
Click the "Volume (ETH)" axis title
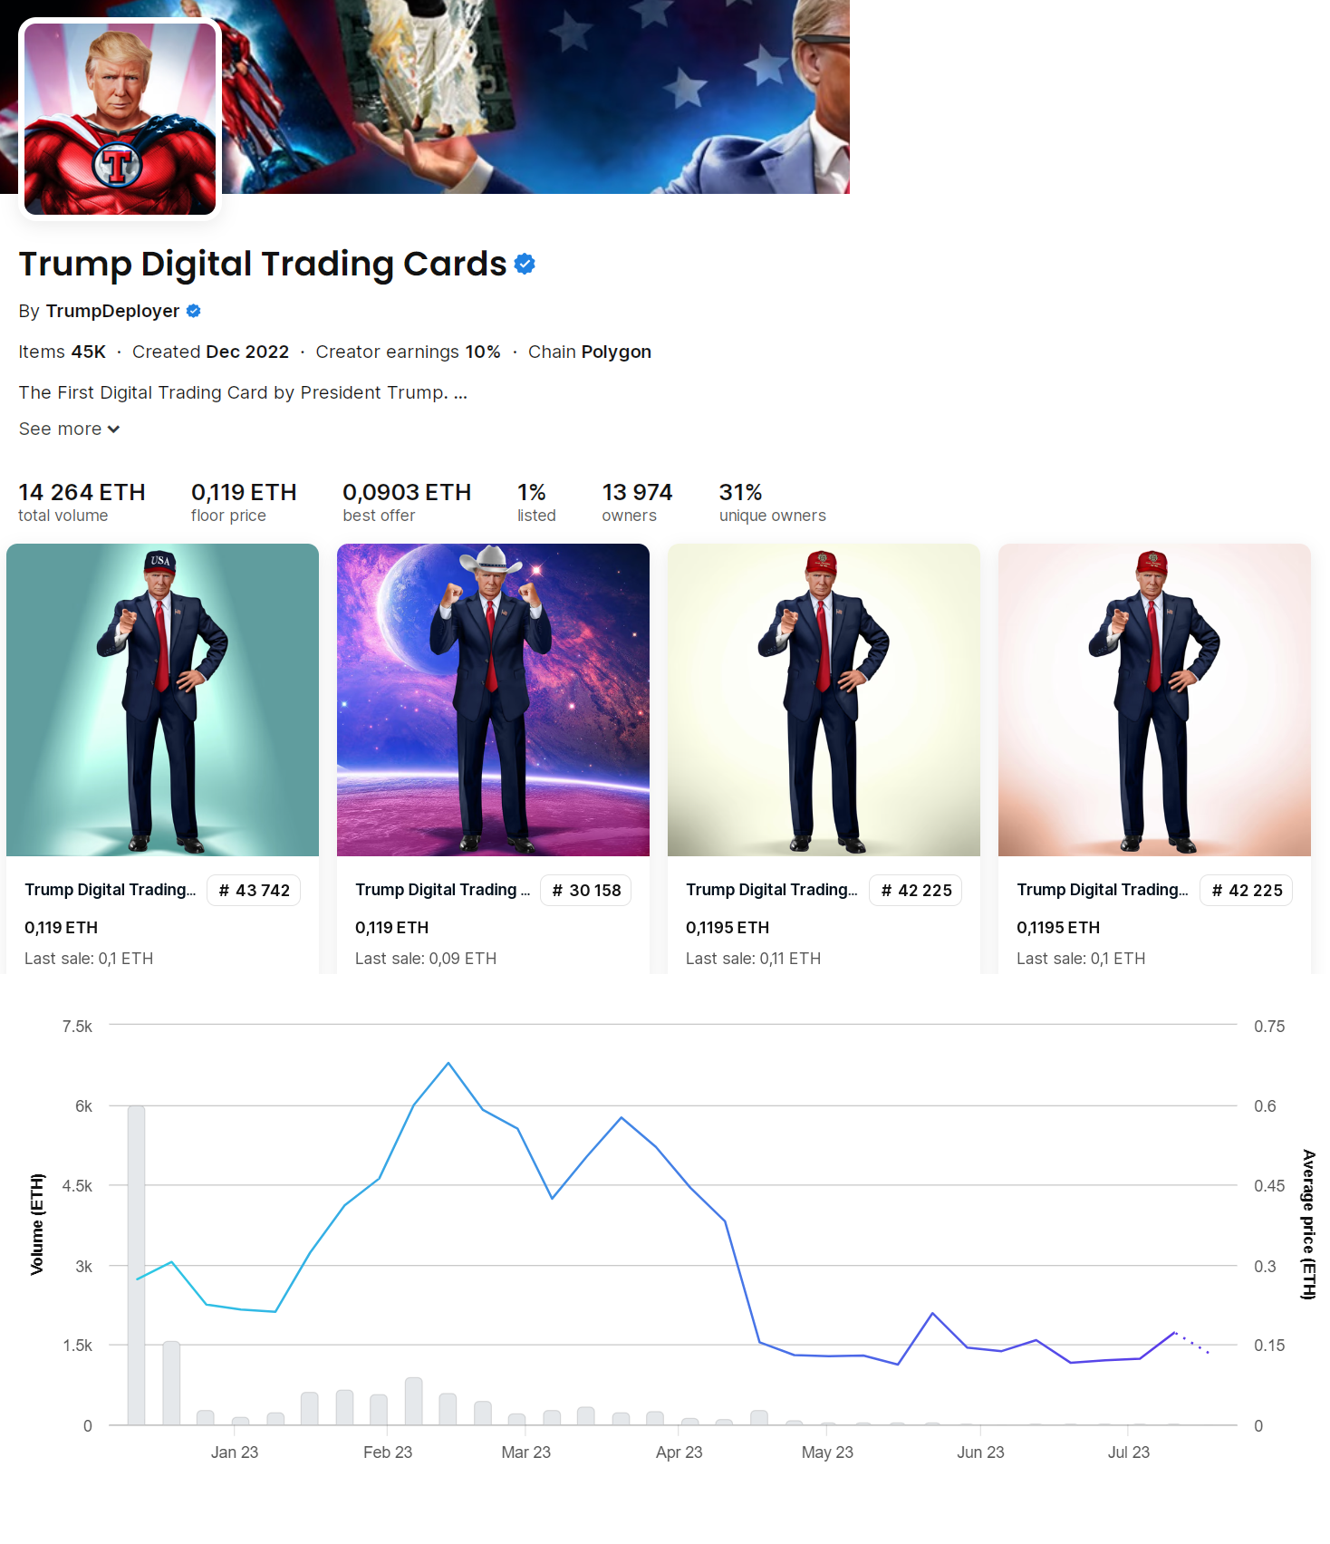tap(37, 1224)
